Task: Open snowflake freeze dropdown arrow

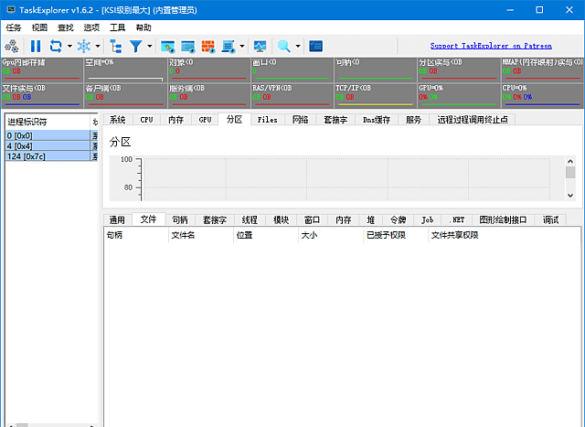Action: pyautogui.click(x=98, y=47)
